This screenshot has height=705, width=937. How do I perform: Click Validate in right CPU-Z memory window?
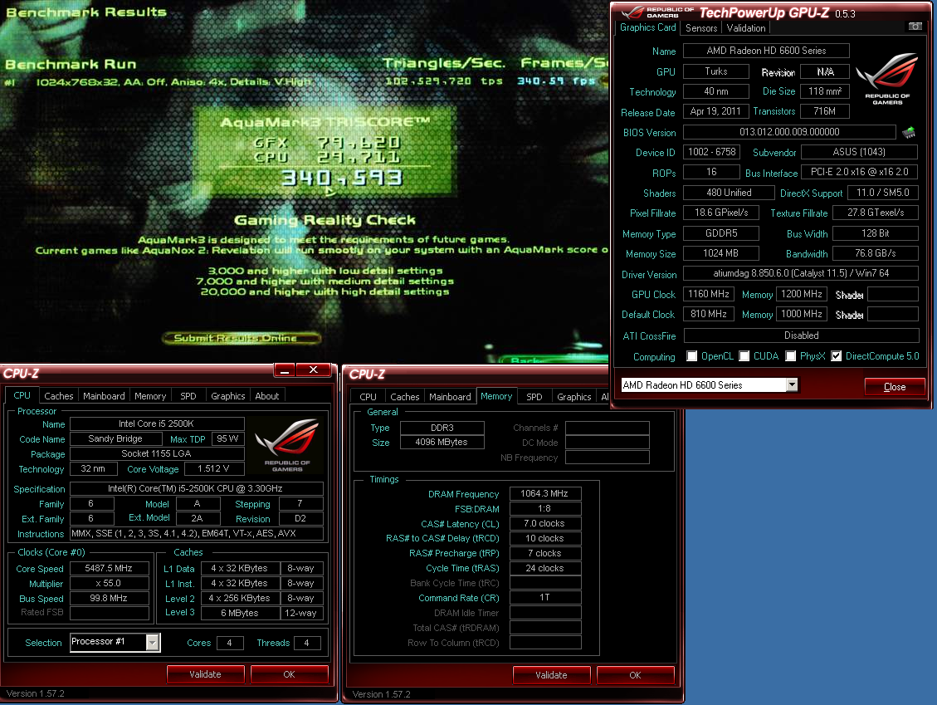tap(552, 675)
